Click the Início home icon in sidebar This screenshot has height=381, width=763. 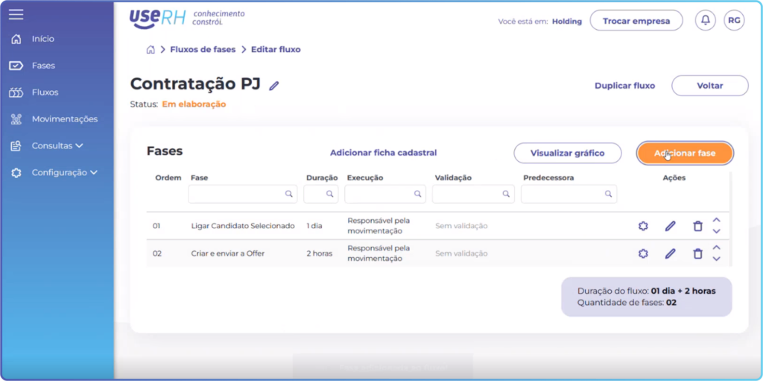(x=16, y=39)
